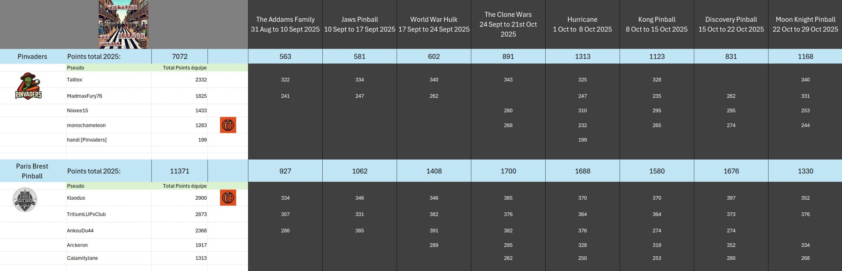Click the Pinvaders team name cell
The image size is (842, 271).
[x=32, y=56]
